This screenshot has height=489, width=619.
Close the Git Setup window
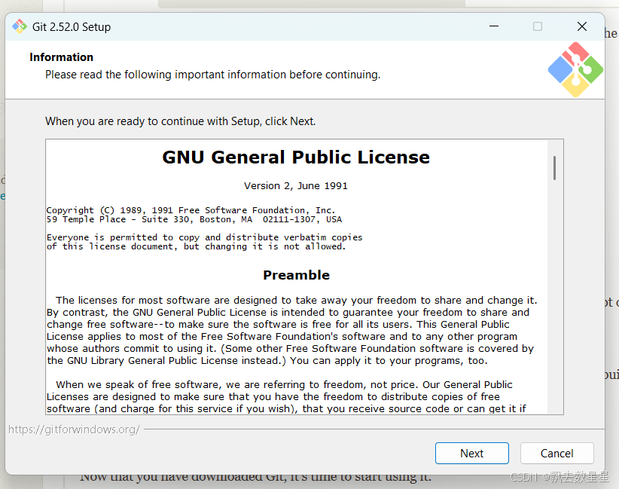(582, 26)
